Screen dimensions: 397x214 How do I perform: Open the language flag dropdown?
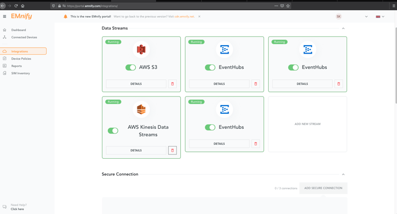(380, 17)
